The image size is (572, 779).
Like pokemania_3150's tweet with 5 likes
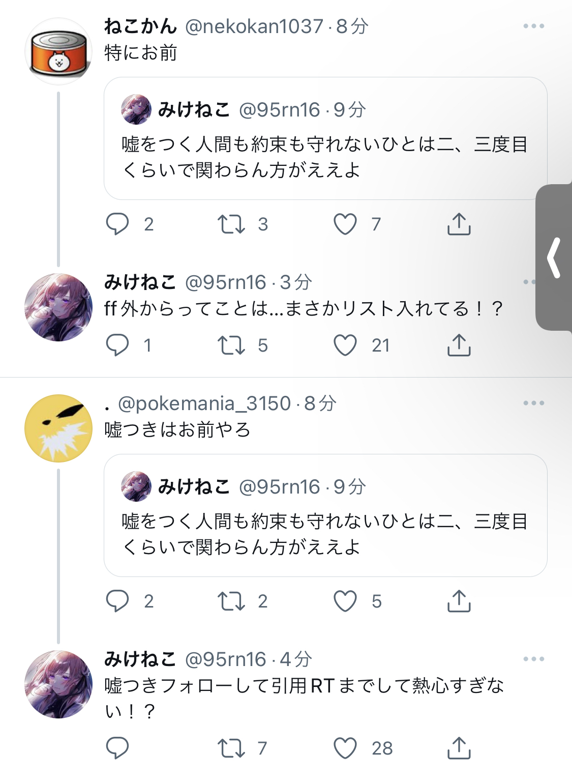(345, 601)
